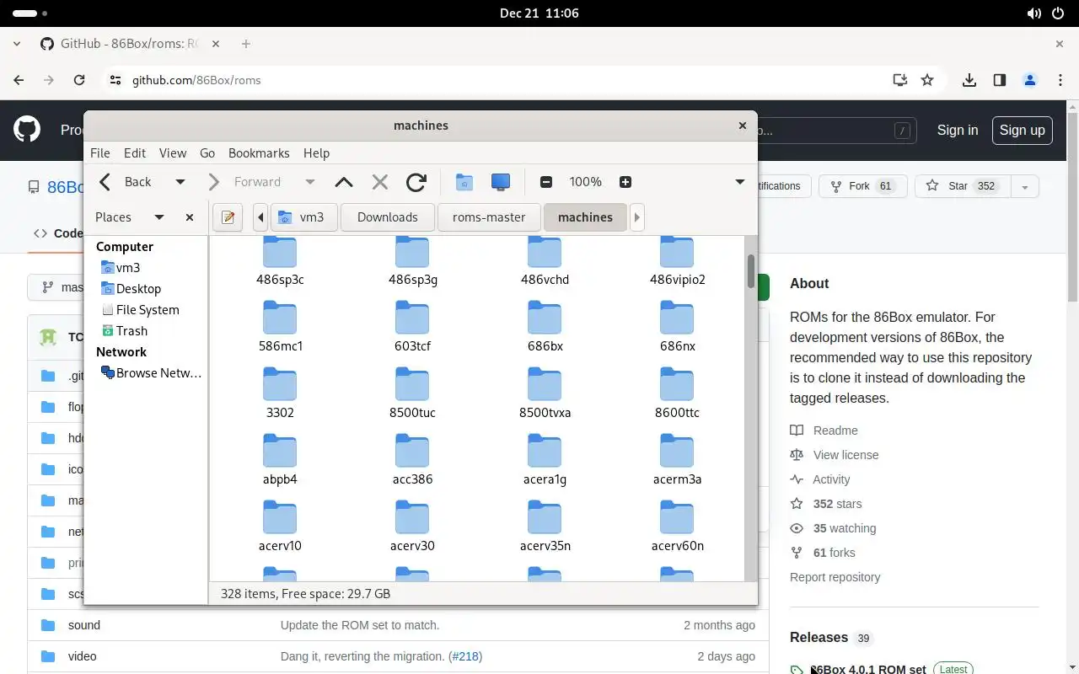
Task: Close the Places sidebar
Action: click(190, 217)
